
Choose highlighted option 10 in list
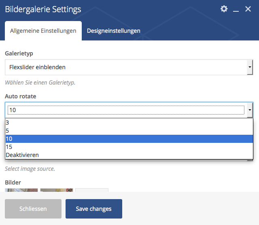129,139
